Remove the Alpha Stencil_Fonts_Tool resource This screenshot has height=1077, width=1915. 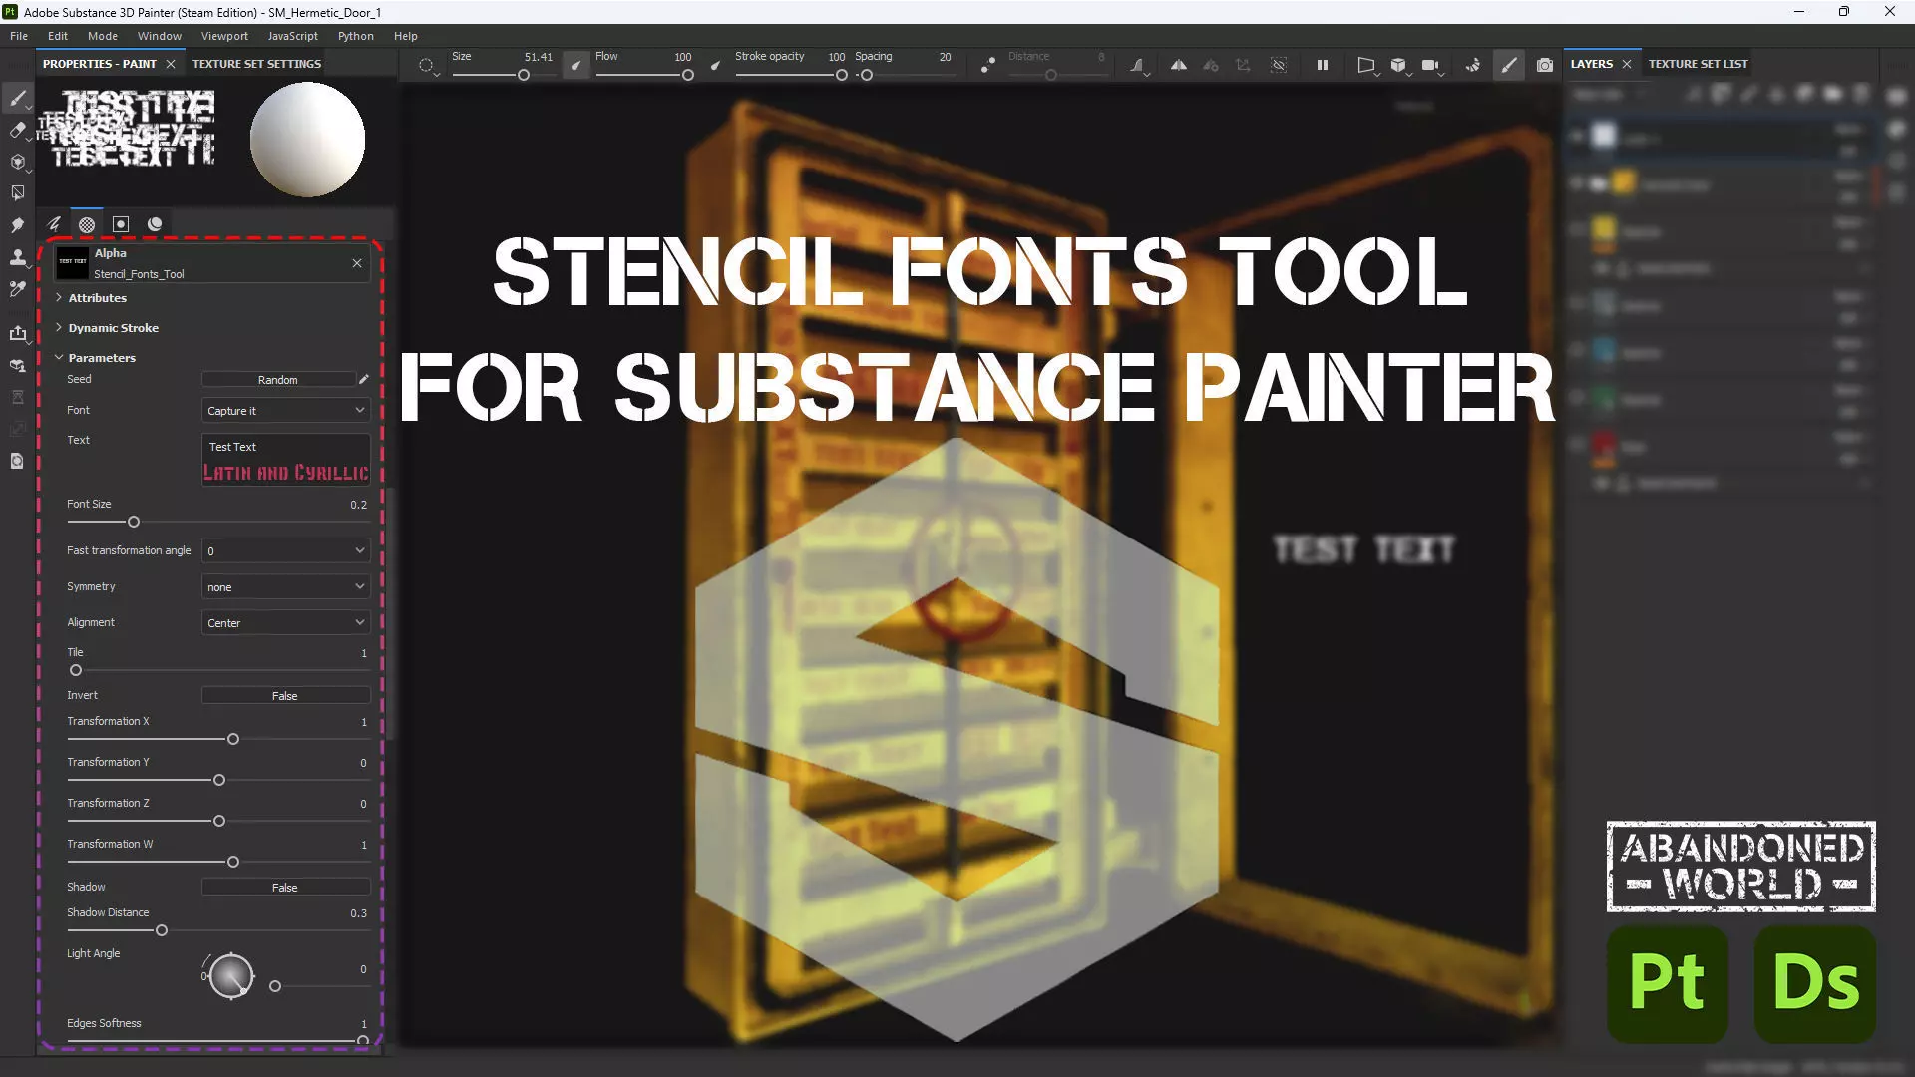357,263
